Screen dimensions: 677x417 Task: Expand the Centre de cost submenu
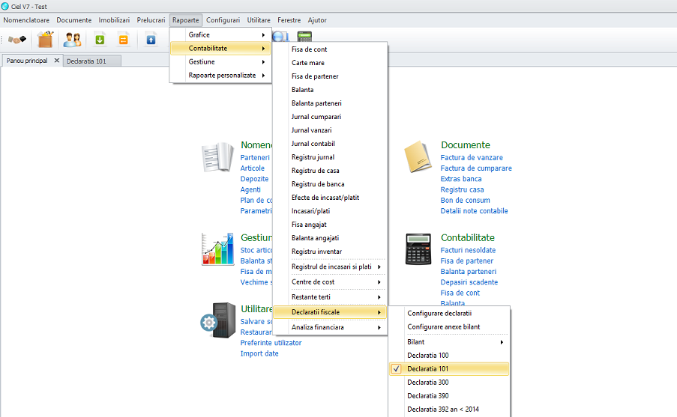click(x=330, y=281)
